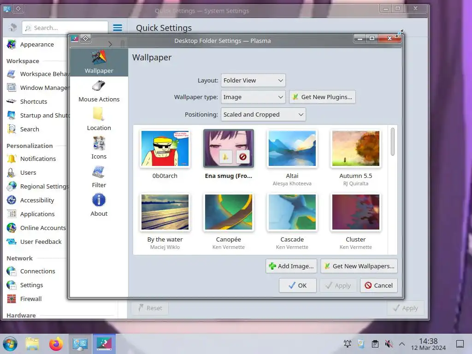Cancel the Desktop Folder Settings dialog

tap(379, 285)
